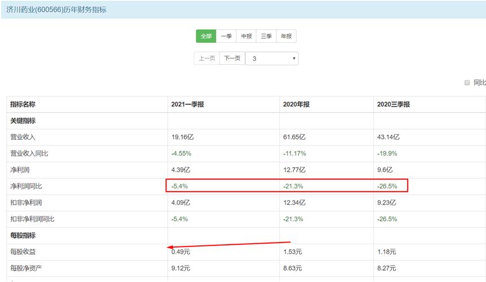This screenshot has height=282, width=486.
Task: Click the -19.9% revenue growth value
Action: tap(387, 153)
